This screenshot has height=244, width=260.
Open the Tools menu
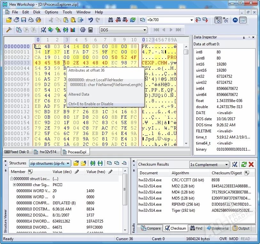point(67,12)
